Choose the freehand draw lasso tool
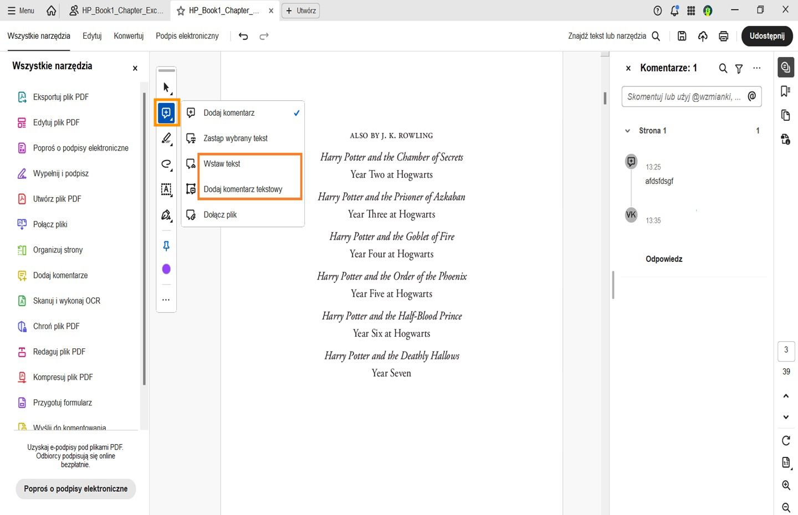Image resolution: width=798 pixels, height=515 pixels. coord(166,164)
